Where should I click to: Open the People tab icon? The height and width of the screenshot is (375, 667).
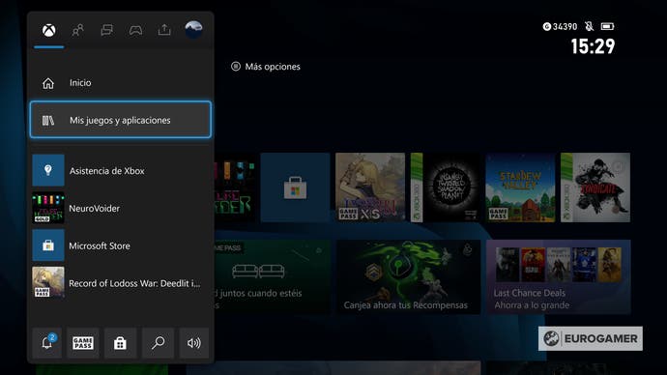click(78, 30)
